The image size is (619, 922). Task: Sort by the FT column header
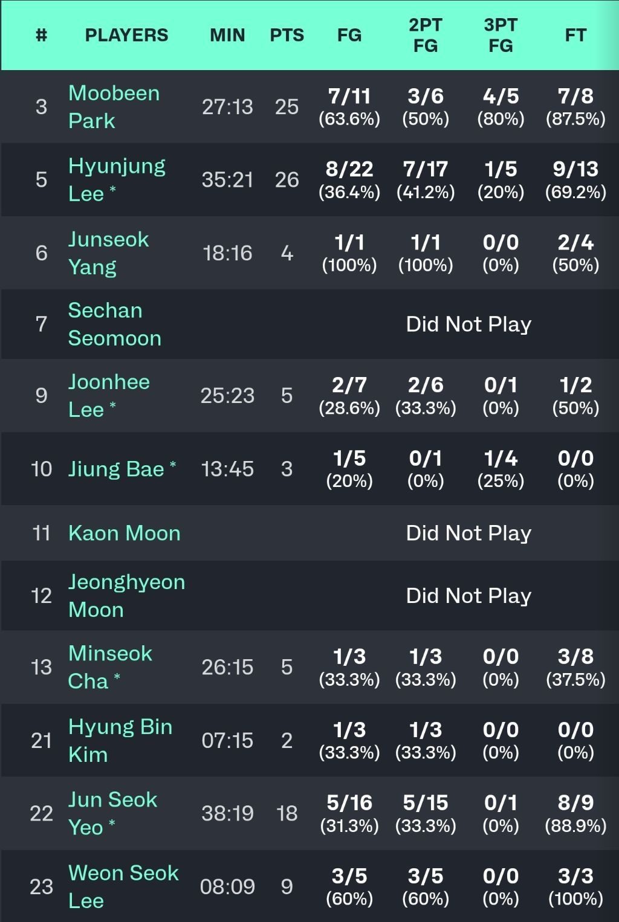(575, 35)
